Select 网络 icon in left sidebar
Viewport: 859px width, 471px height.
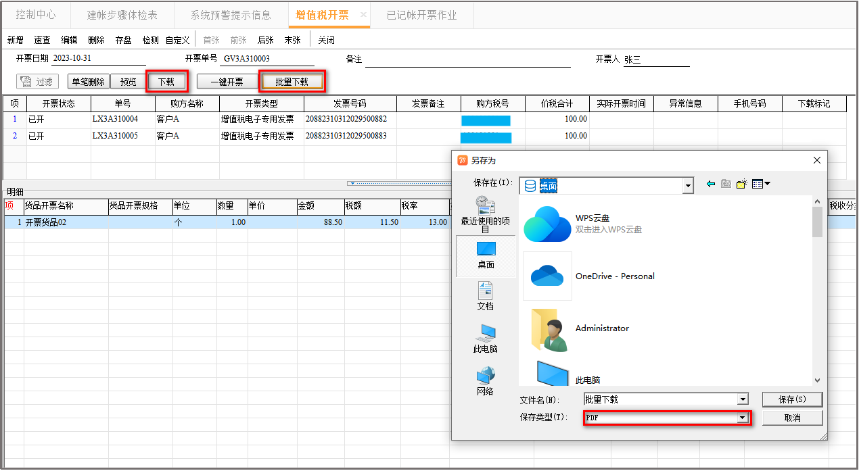pyautogui.click(x=486, y=381)
